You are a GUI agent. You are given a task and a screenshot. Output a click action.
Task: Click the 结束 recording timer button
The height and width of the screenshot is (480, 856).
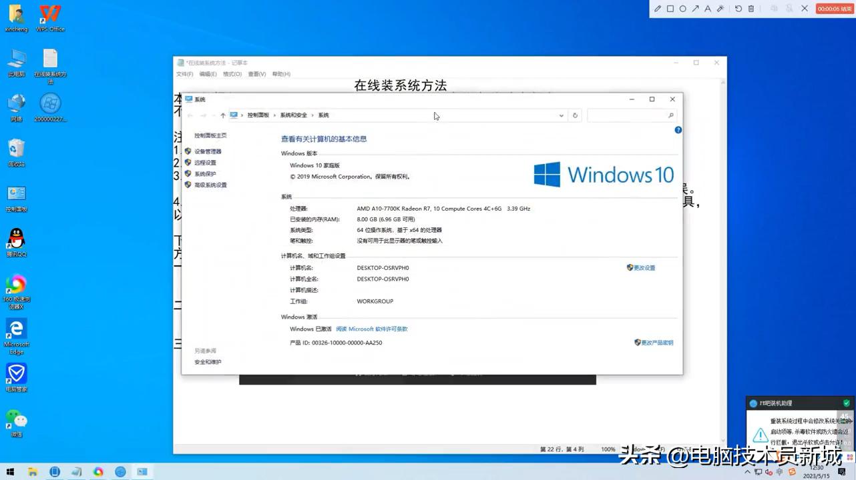[833, 8]
